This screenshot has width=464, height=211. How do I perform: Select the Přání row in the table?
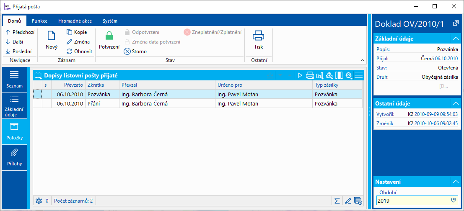point(198,104)
